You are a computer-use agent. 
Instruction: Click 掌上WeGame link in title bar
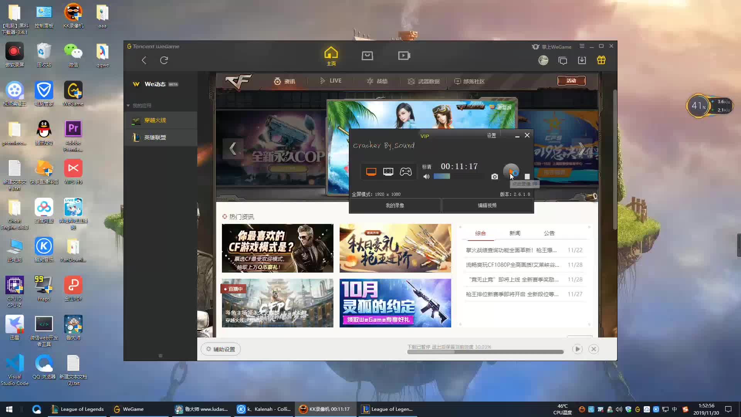point(552,47)
